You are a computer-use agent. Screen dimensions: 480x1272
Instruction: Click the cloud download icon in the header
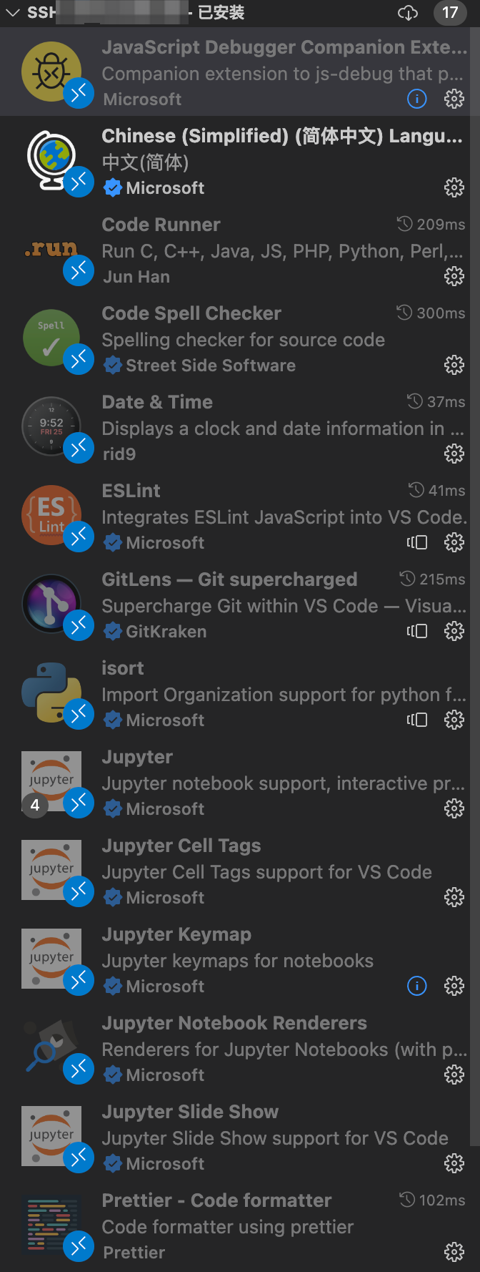(x=407, y=13)
